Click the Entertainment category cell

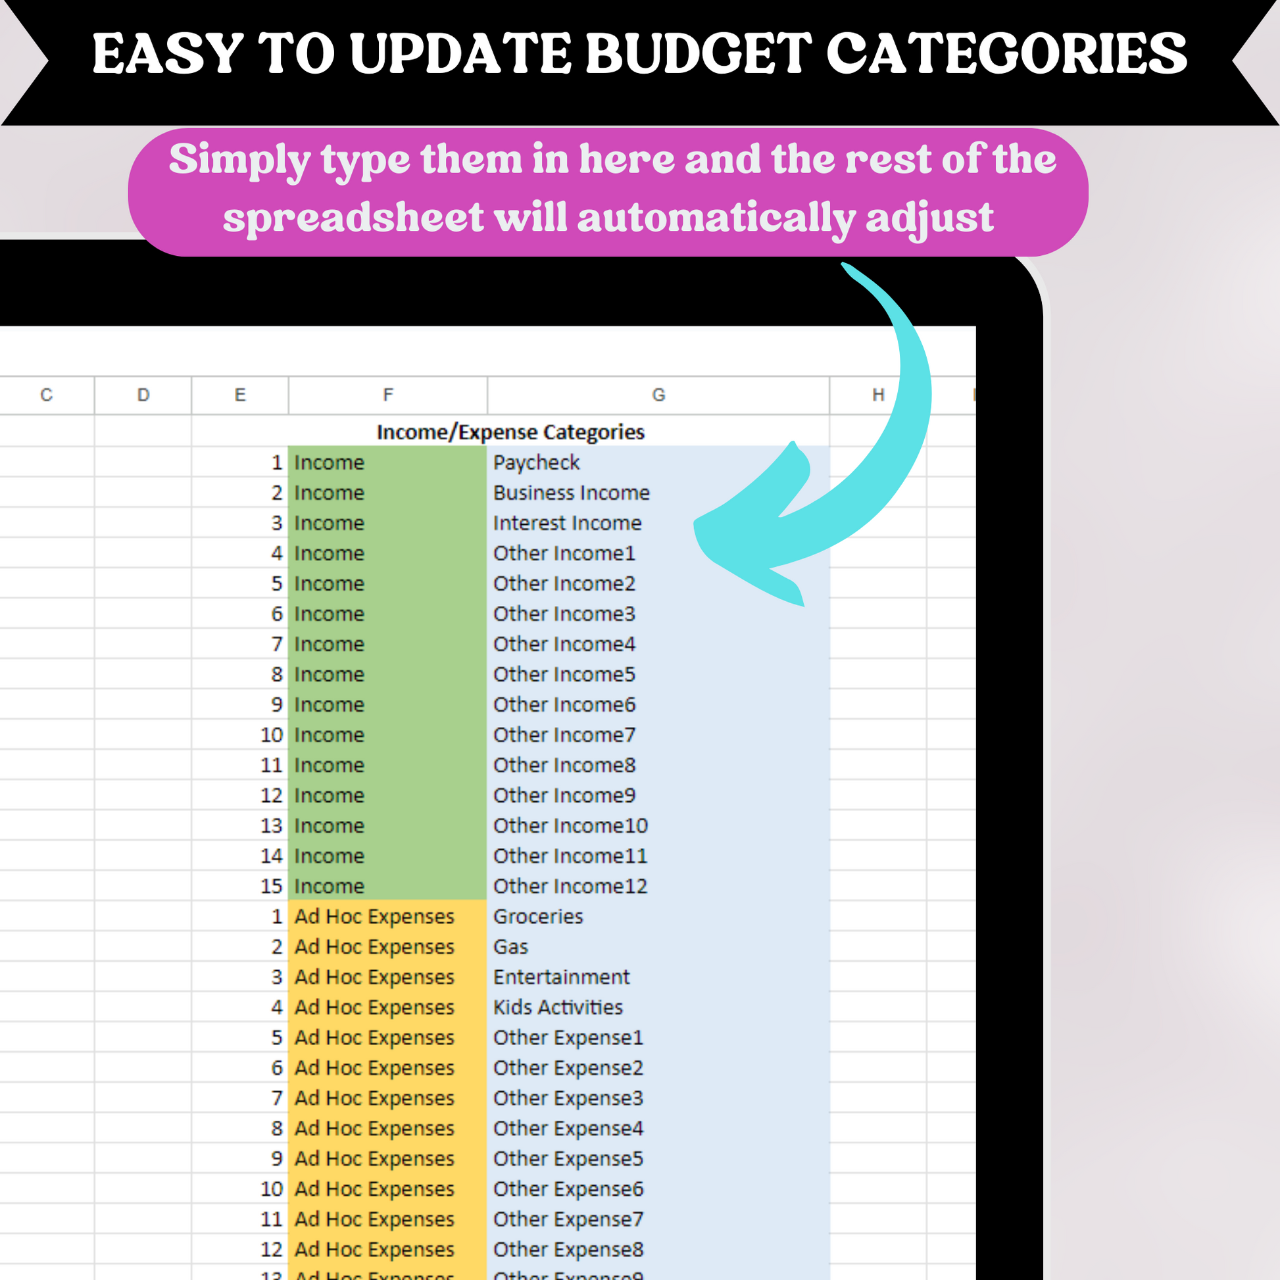[658, 977]
